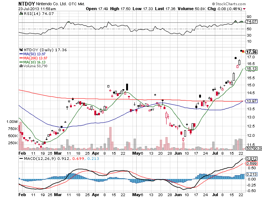
Task: Click the boxed 13.97 price axis label
Action: (252, 101)
